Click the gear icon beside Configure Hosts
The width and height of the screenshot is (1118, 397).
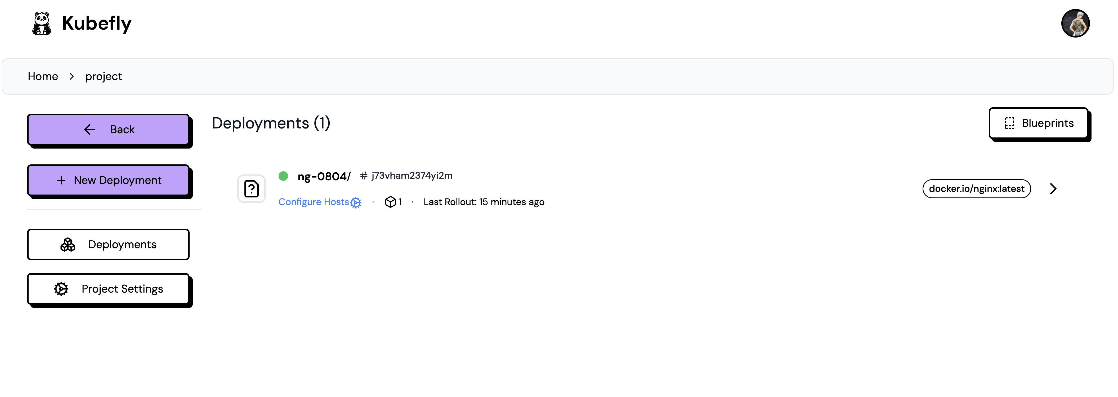click(x=356, y=202)
